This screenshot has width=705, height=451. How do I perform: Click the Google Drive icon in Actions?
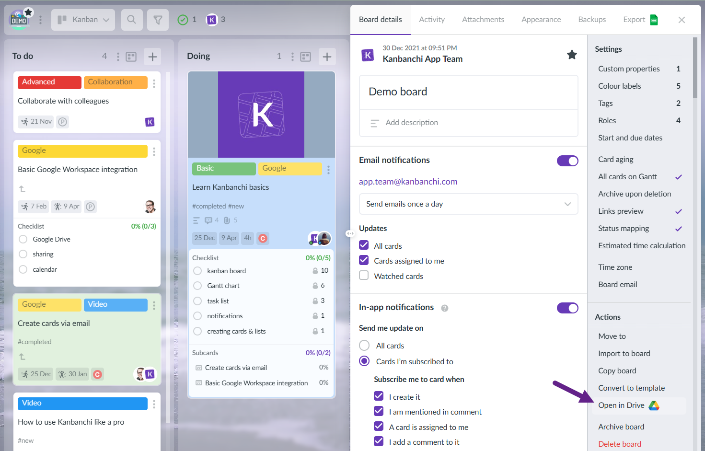tap(654, 405)
